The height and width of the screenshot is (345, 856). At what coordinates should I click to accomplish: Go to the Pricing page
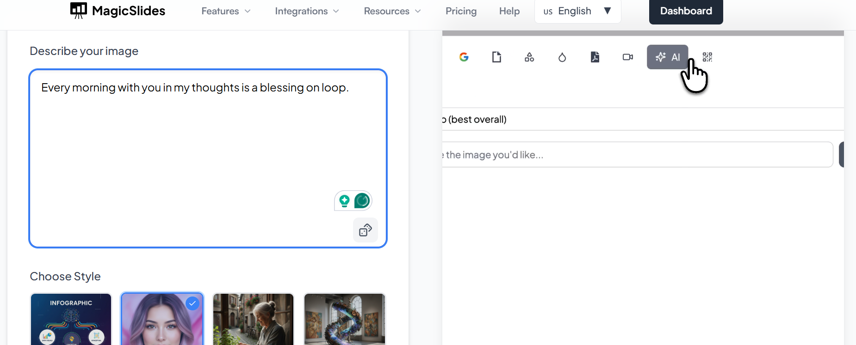tap(461, 11)
